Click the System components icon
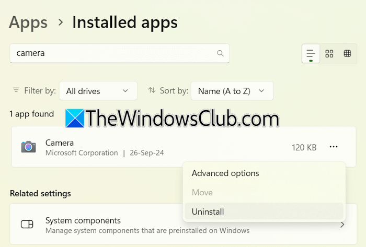Image resolution: width=366 pixels, height=247 pixels. [x=27, y=225]
